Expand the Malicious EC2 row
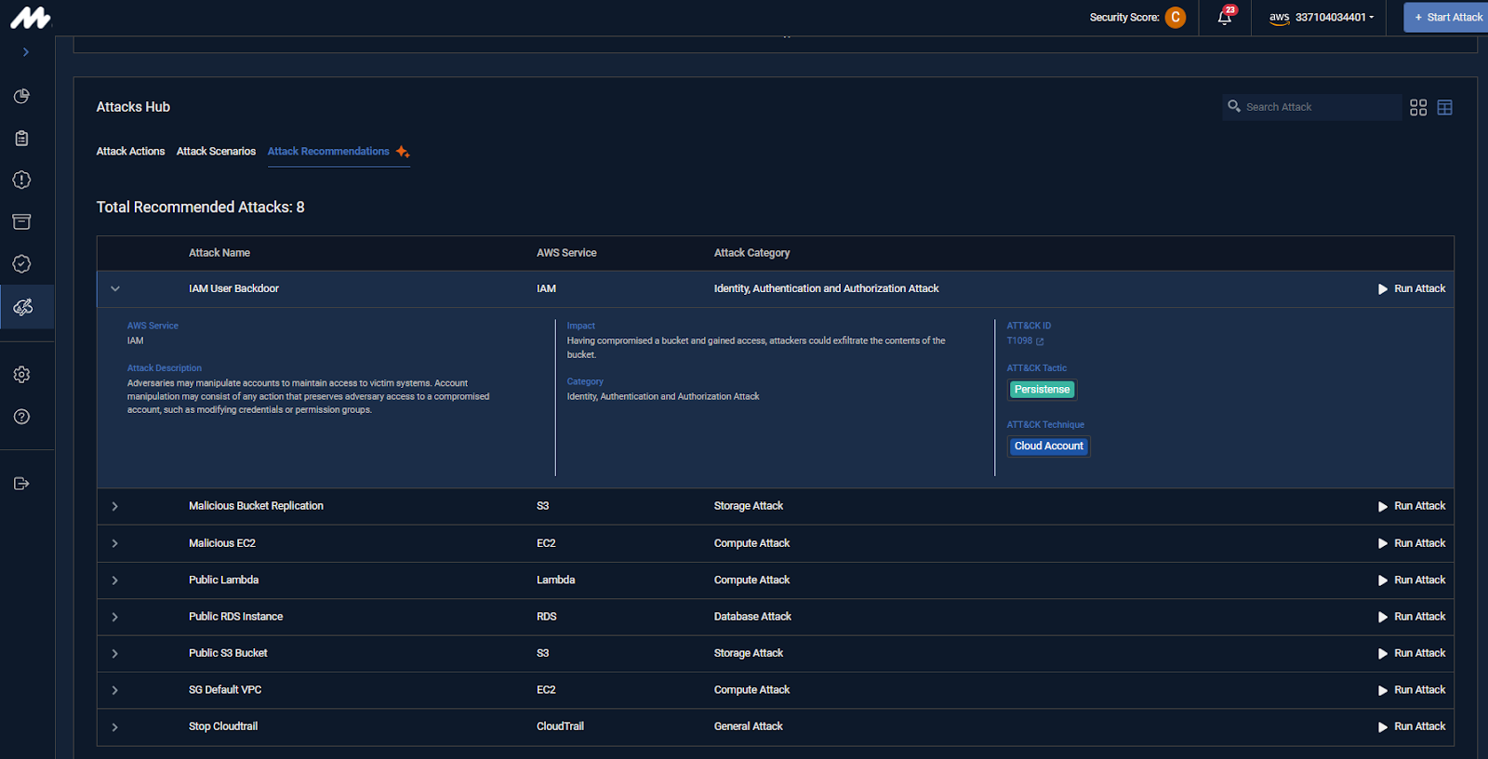 [x=115, y=543]
